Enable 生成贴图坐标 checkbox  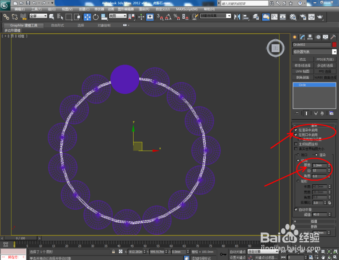pyautogui.click(x=296, y=144)
